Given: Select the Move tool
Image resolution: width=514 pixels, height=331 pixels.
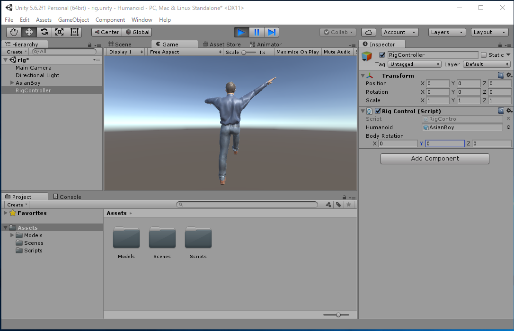Looking at the screenshot, I should coord(29,32).
